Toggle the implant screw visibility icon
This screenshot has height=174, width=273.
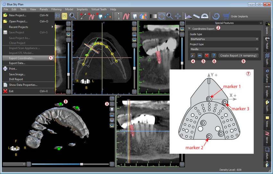point(119,16)
